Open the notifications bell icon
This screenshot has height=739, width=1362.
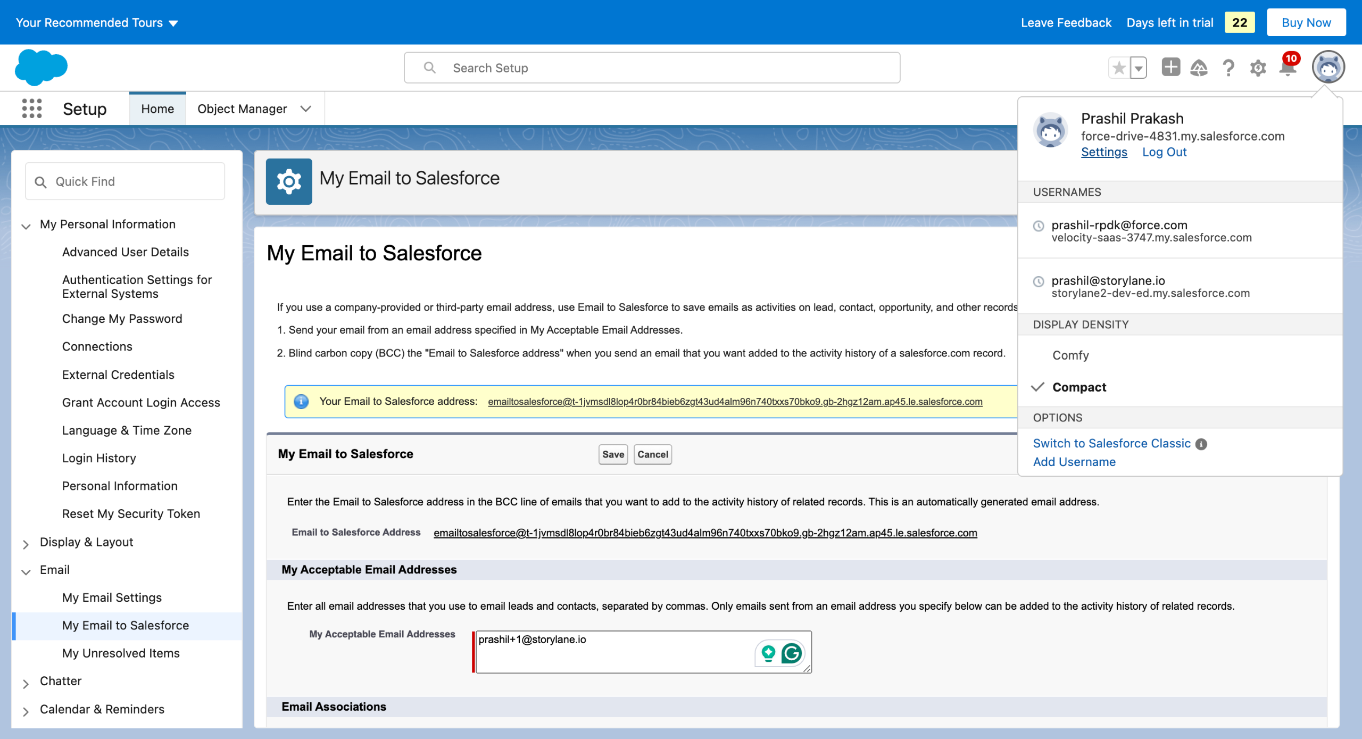[1288, 68]
